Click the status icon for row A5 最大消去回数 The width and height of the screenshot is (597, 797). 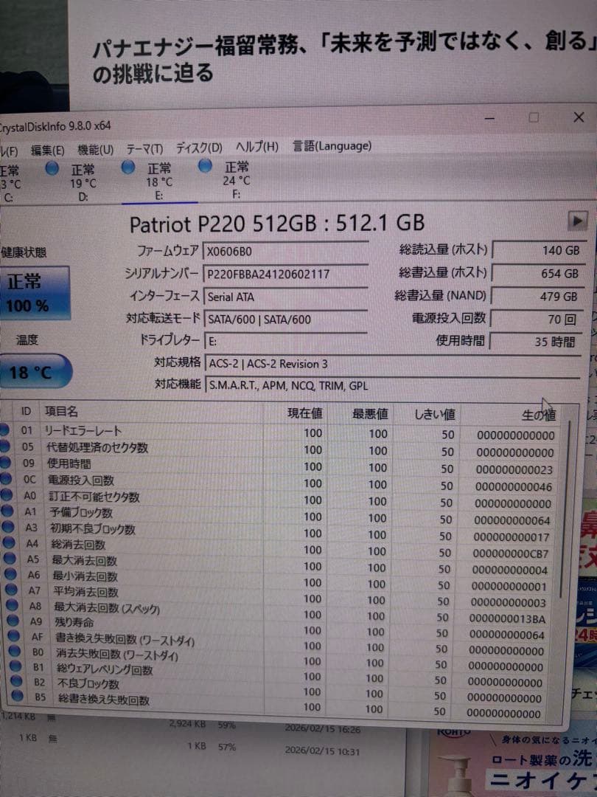pos(10,558)
